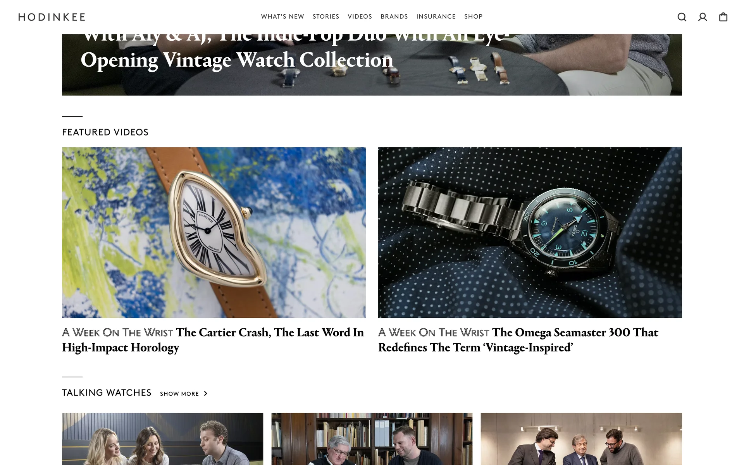Open the Brands menu
744x465 pixels.
(394, 17)
